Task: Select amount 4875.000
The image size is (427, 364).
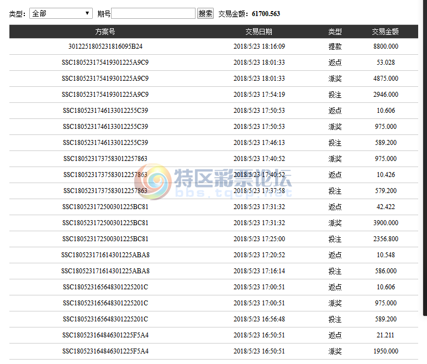Action: 386,79
